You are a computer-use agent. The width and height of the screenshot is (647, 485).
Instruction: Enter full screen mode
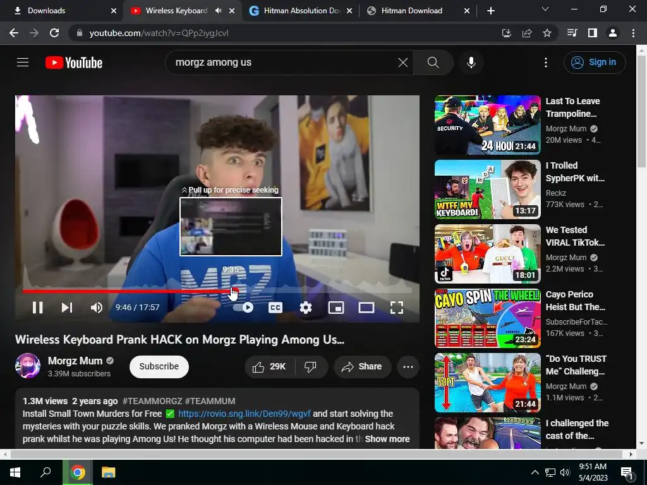397,308
